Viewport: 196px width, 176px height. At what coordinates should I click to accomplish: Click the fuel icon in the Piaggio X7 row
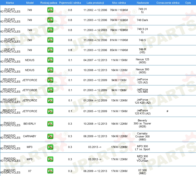pyautogui.click(x=50, y=171)
